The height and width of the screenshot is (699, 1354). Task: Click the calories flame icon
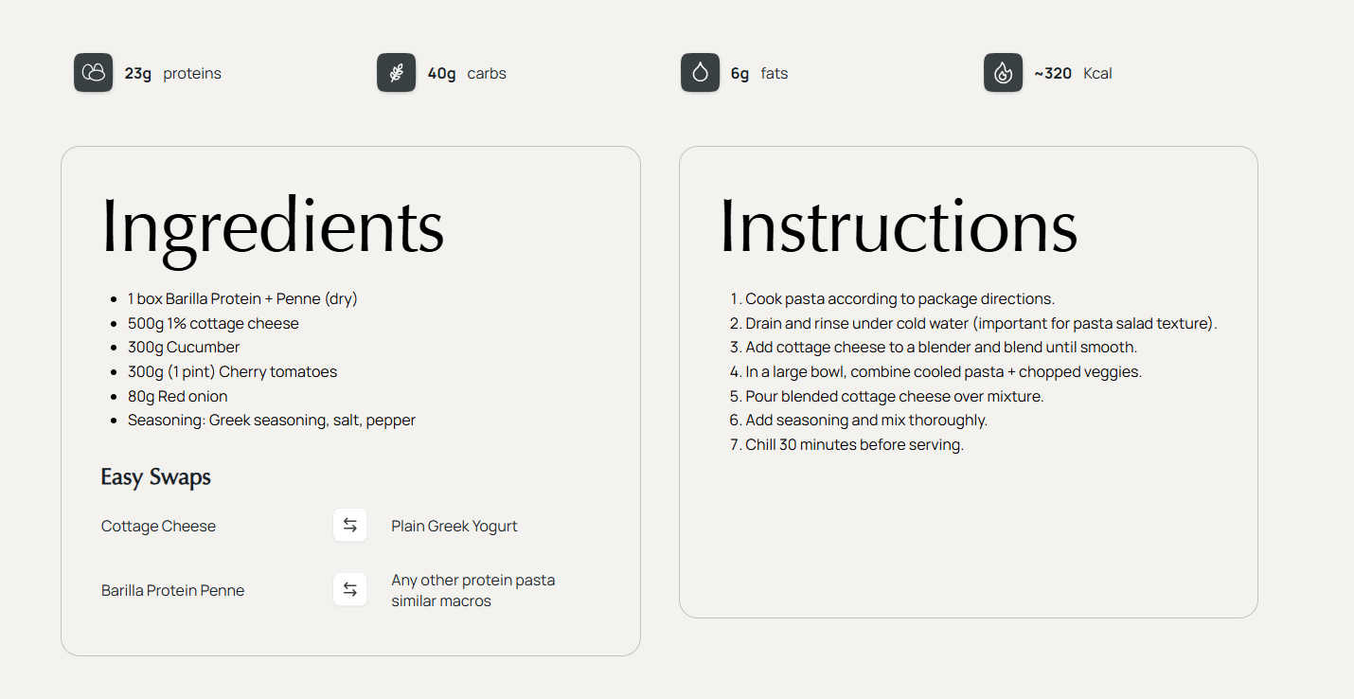coord(1003,73)
